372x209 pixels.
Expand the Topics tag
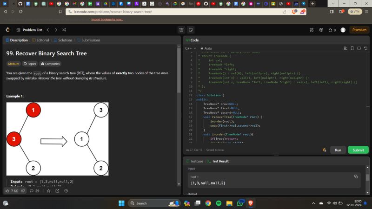pos(30,64)
